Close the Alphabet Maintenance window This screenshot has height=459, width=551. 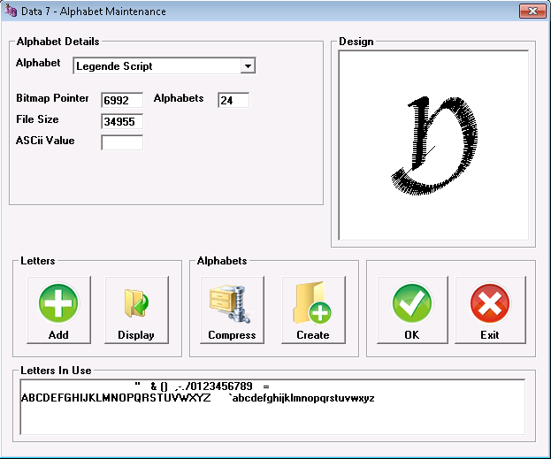pyautogui.click(x=532, y=11)
